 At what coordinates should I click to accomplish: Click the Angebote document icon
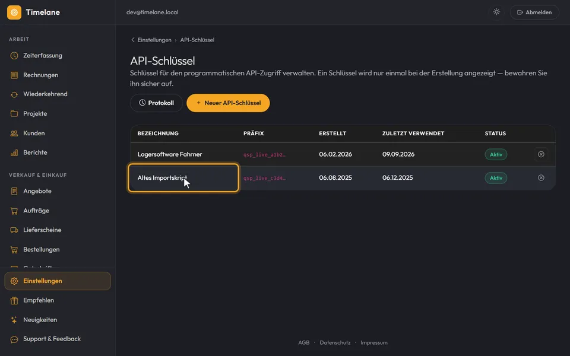[14, 191]
